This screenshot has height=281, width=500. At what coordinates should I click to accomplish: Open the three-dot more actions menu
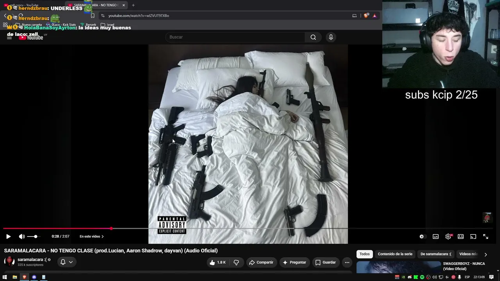click(x=347, y=262)
